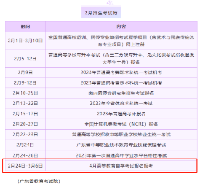Click the '内容' column header
The height and width of the screenshot is (186, 200).
coord(121,27)
